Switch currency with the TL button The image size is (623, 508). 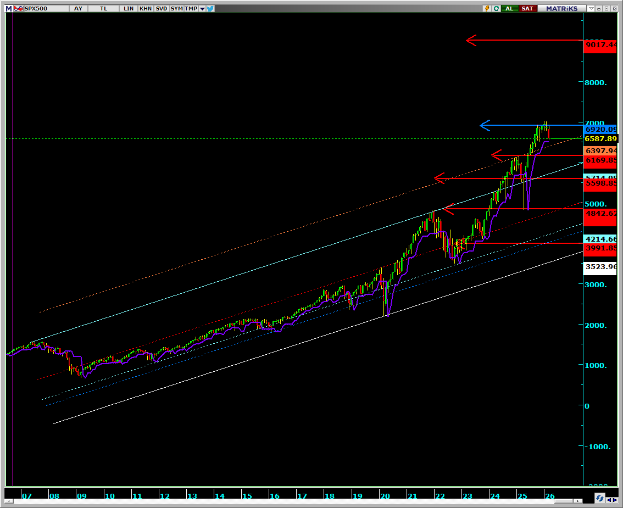pos(103,8)
